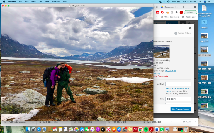Click the Alt Text input field
The image size is (214, 133).
pos(178,84)
